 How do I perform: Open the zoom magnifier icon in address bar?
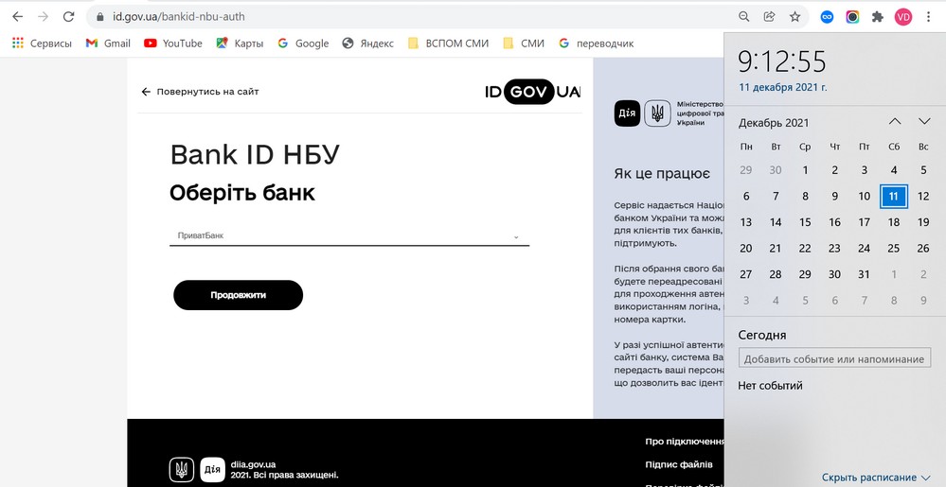pyautogui.click(x=744, y=17)
